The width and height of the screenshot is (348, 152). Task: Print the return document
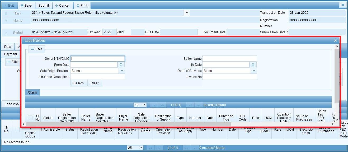pos(82,6)
